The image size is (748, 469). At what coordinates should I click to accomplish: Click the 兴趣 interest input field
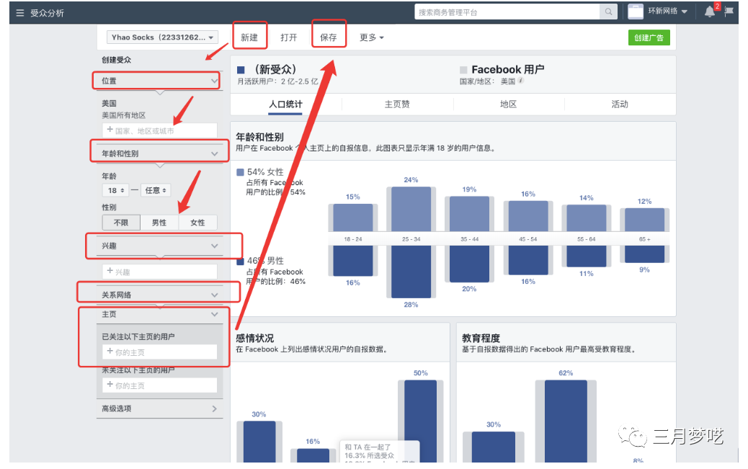tap(159, 272)
